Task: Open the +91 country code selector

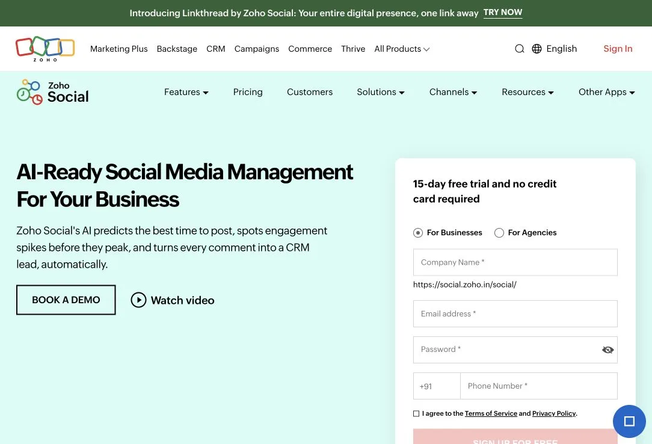Action: [437, 386]
